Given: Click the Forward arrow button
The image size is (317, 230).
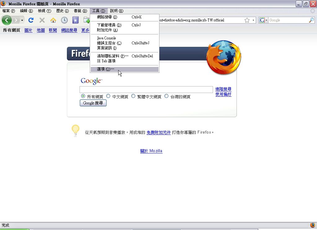Looking at the screenshot, I should pyautogui.click(x=16, y=20).
